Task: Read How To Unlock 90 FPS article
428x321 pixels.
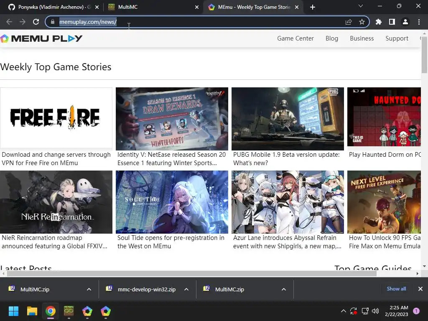Action: [x=385, y=242]
